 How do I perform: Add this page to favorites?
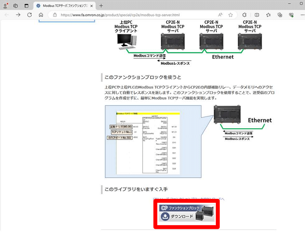point(231,15)
